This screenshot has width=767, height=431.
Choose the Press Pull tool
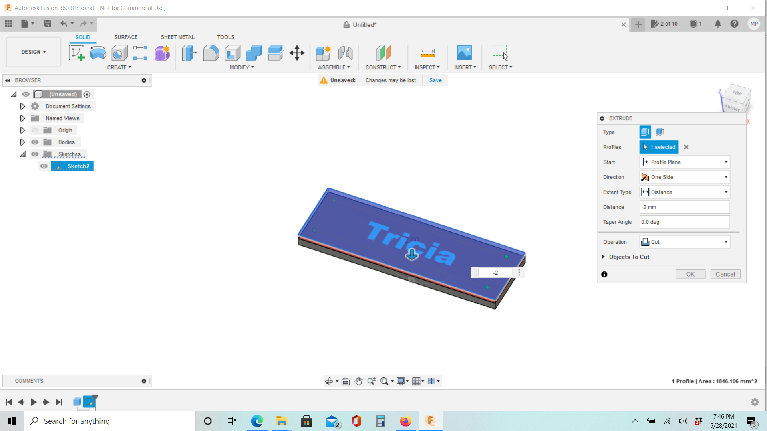189,53
